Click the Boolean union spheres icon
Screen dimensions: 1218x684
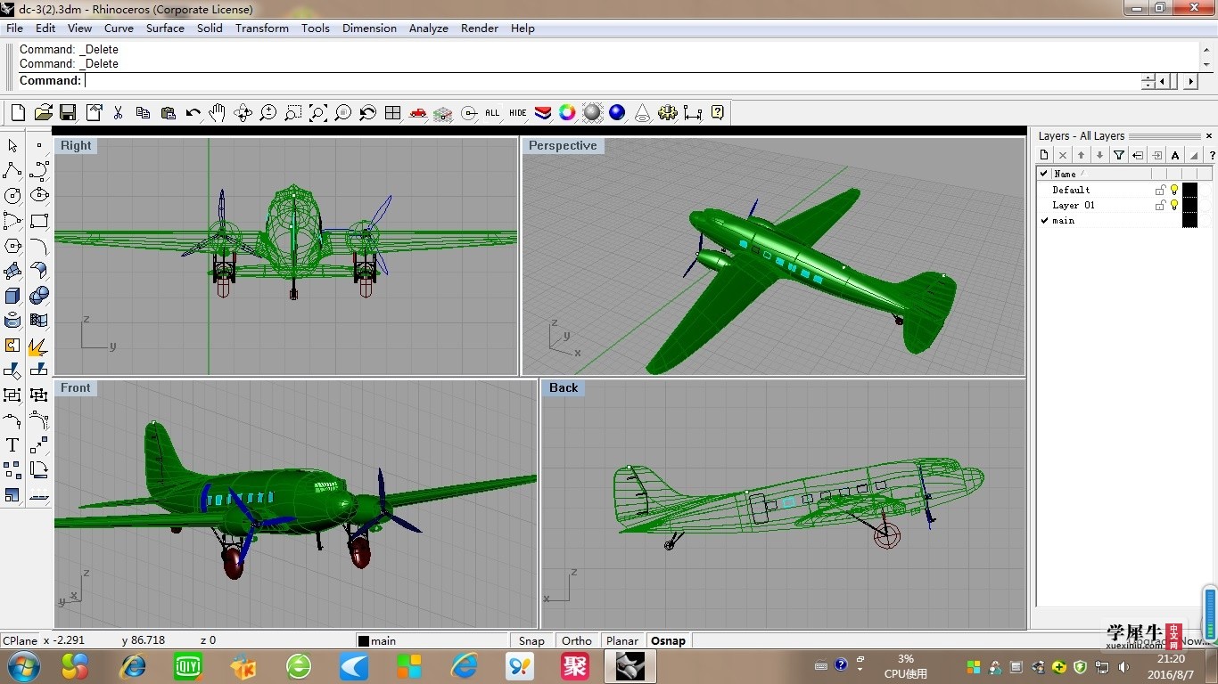38,295
